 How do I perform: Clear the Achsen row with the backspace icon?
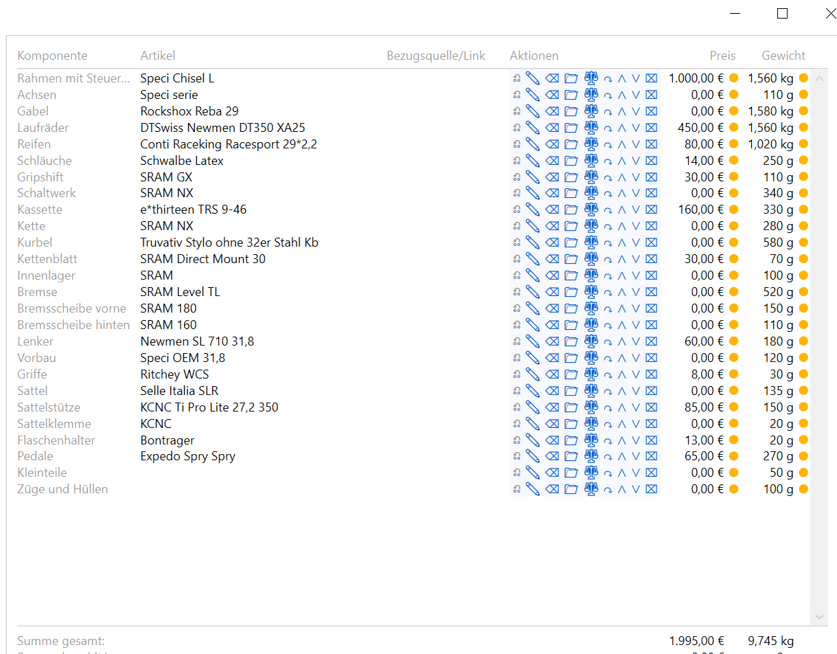coord(552,95)
